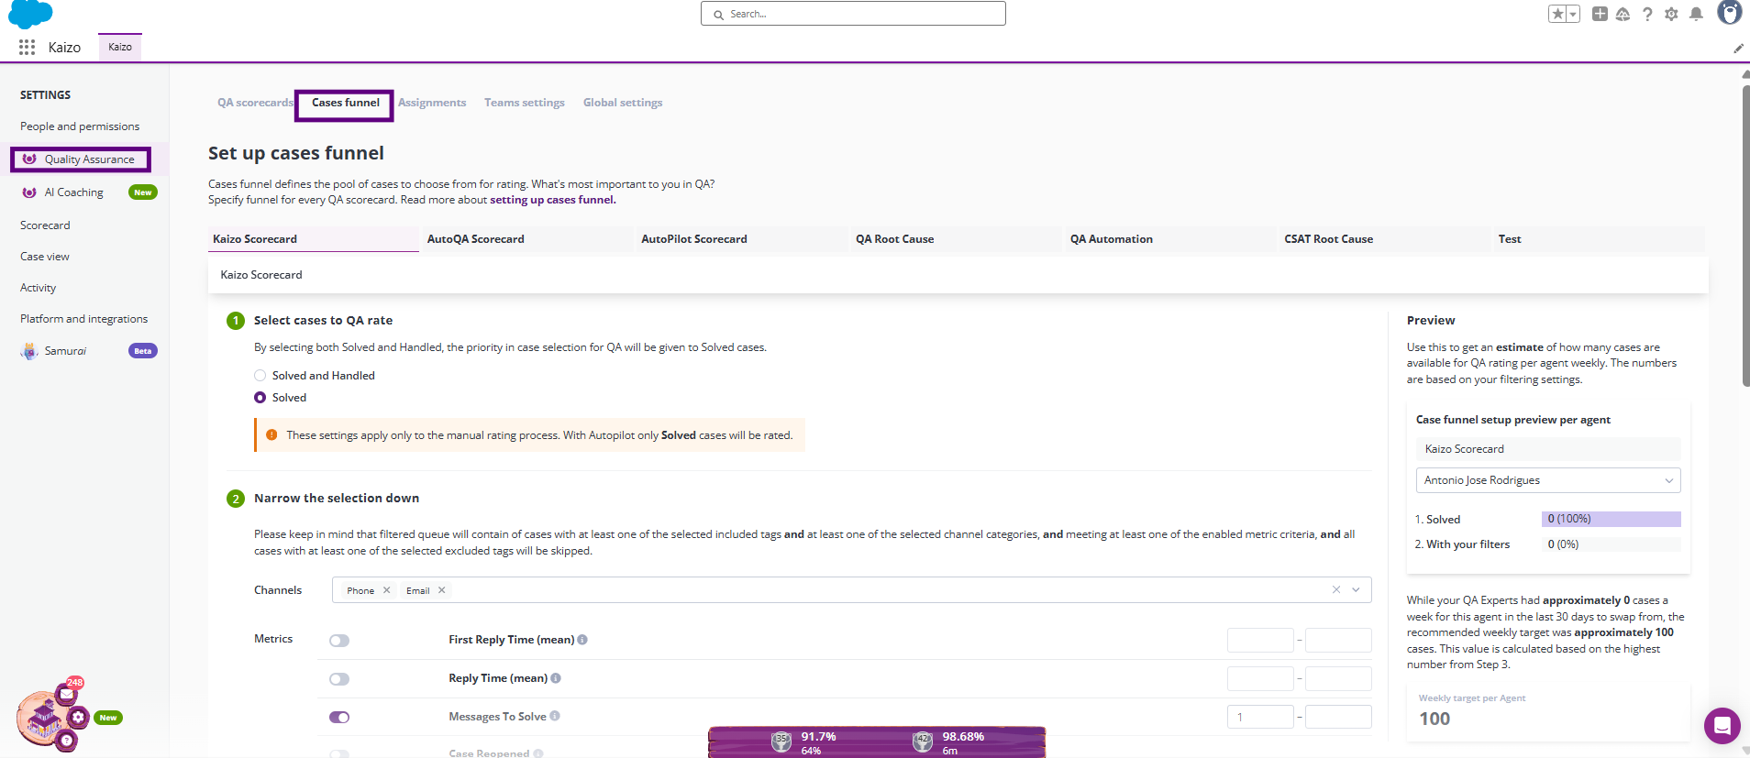The width and height of the screenshot is (1750, 758).
Task: Select the QA Automation tab
Action: click(x=1170, y=239)
